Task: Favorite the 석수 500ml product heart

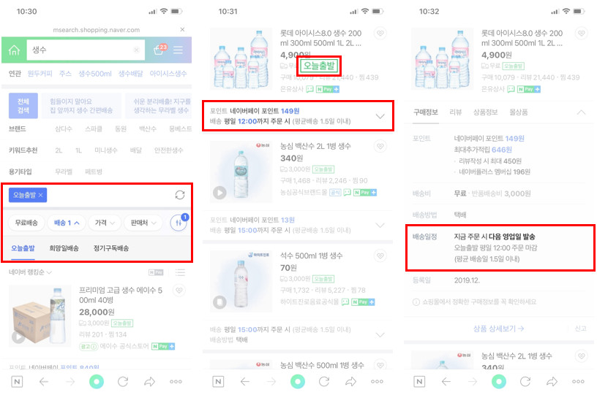Action: click(x=380, y=256)
